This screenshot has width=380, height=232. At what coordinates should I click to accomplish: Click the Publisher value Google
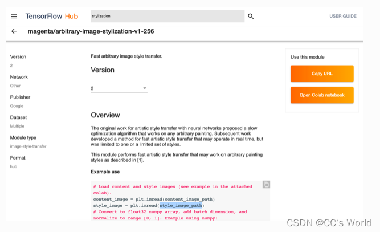[x=17, y=106]
